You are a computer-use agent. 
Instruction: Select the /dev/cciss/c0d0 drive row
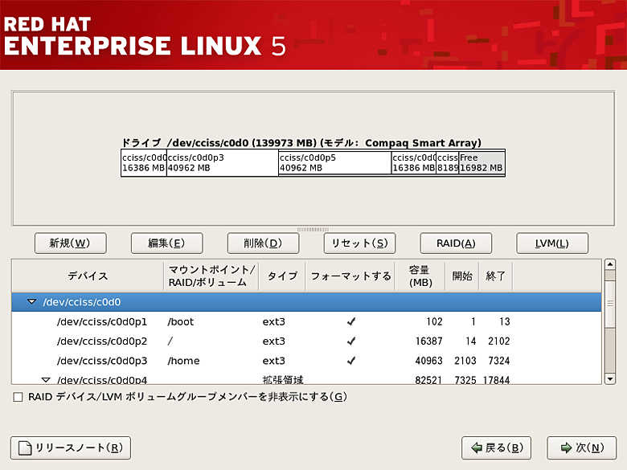(306, 302)
